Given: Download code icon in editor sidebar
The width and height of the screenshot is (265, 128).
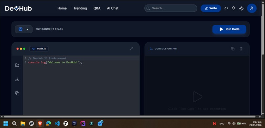Looking at the screenshot, I should point(17,79).
